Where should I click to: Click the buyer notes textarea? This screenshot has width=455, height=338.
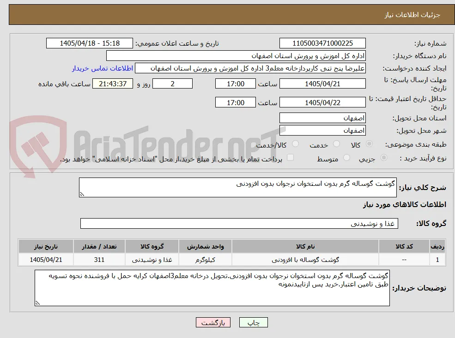click(x=212, y=288)
